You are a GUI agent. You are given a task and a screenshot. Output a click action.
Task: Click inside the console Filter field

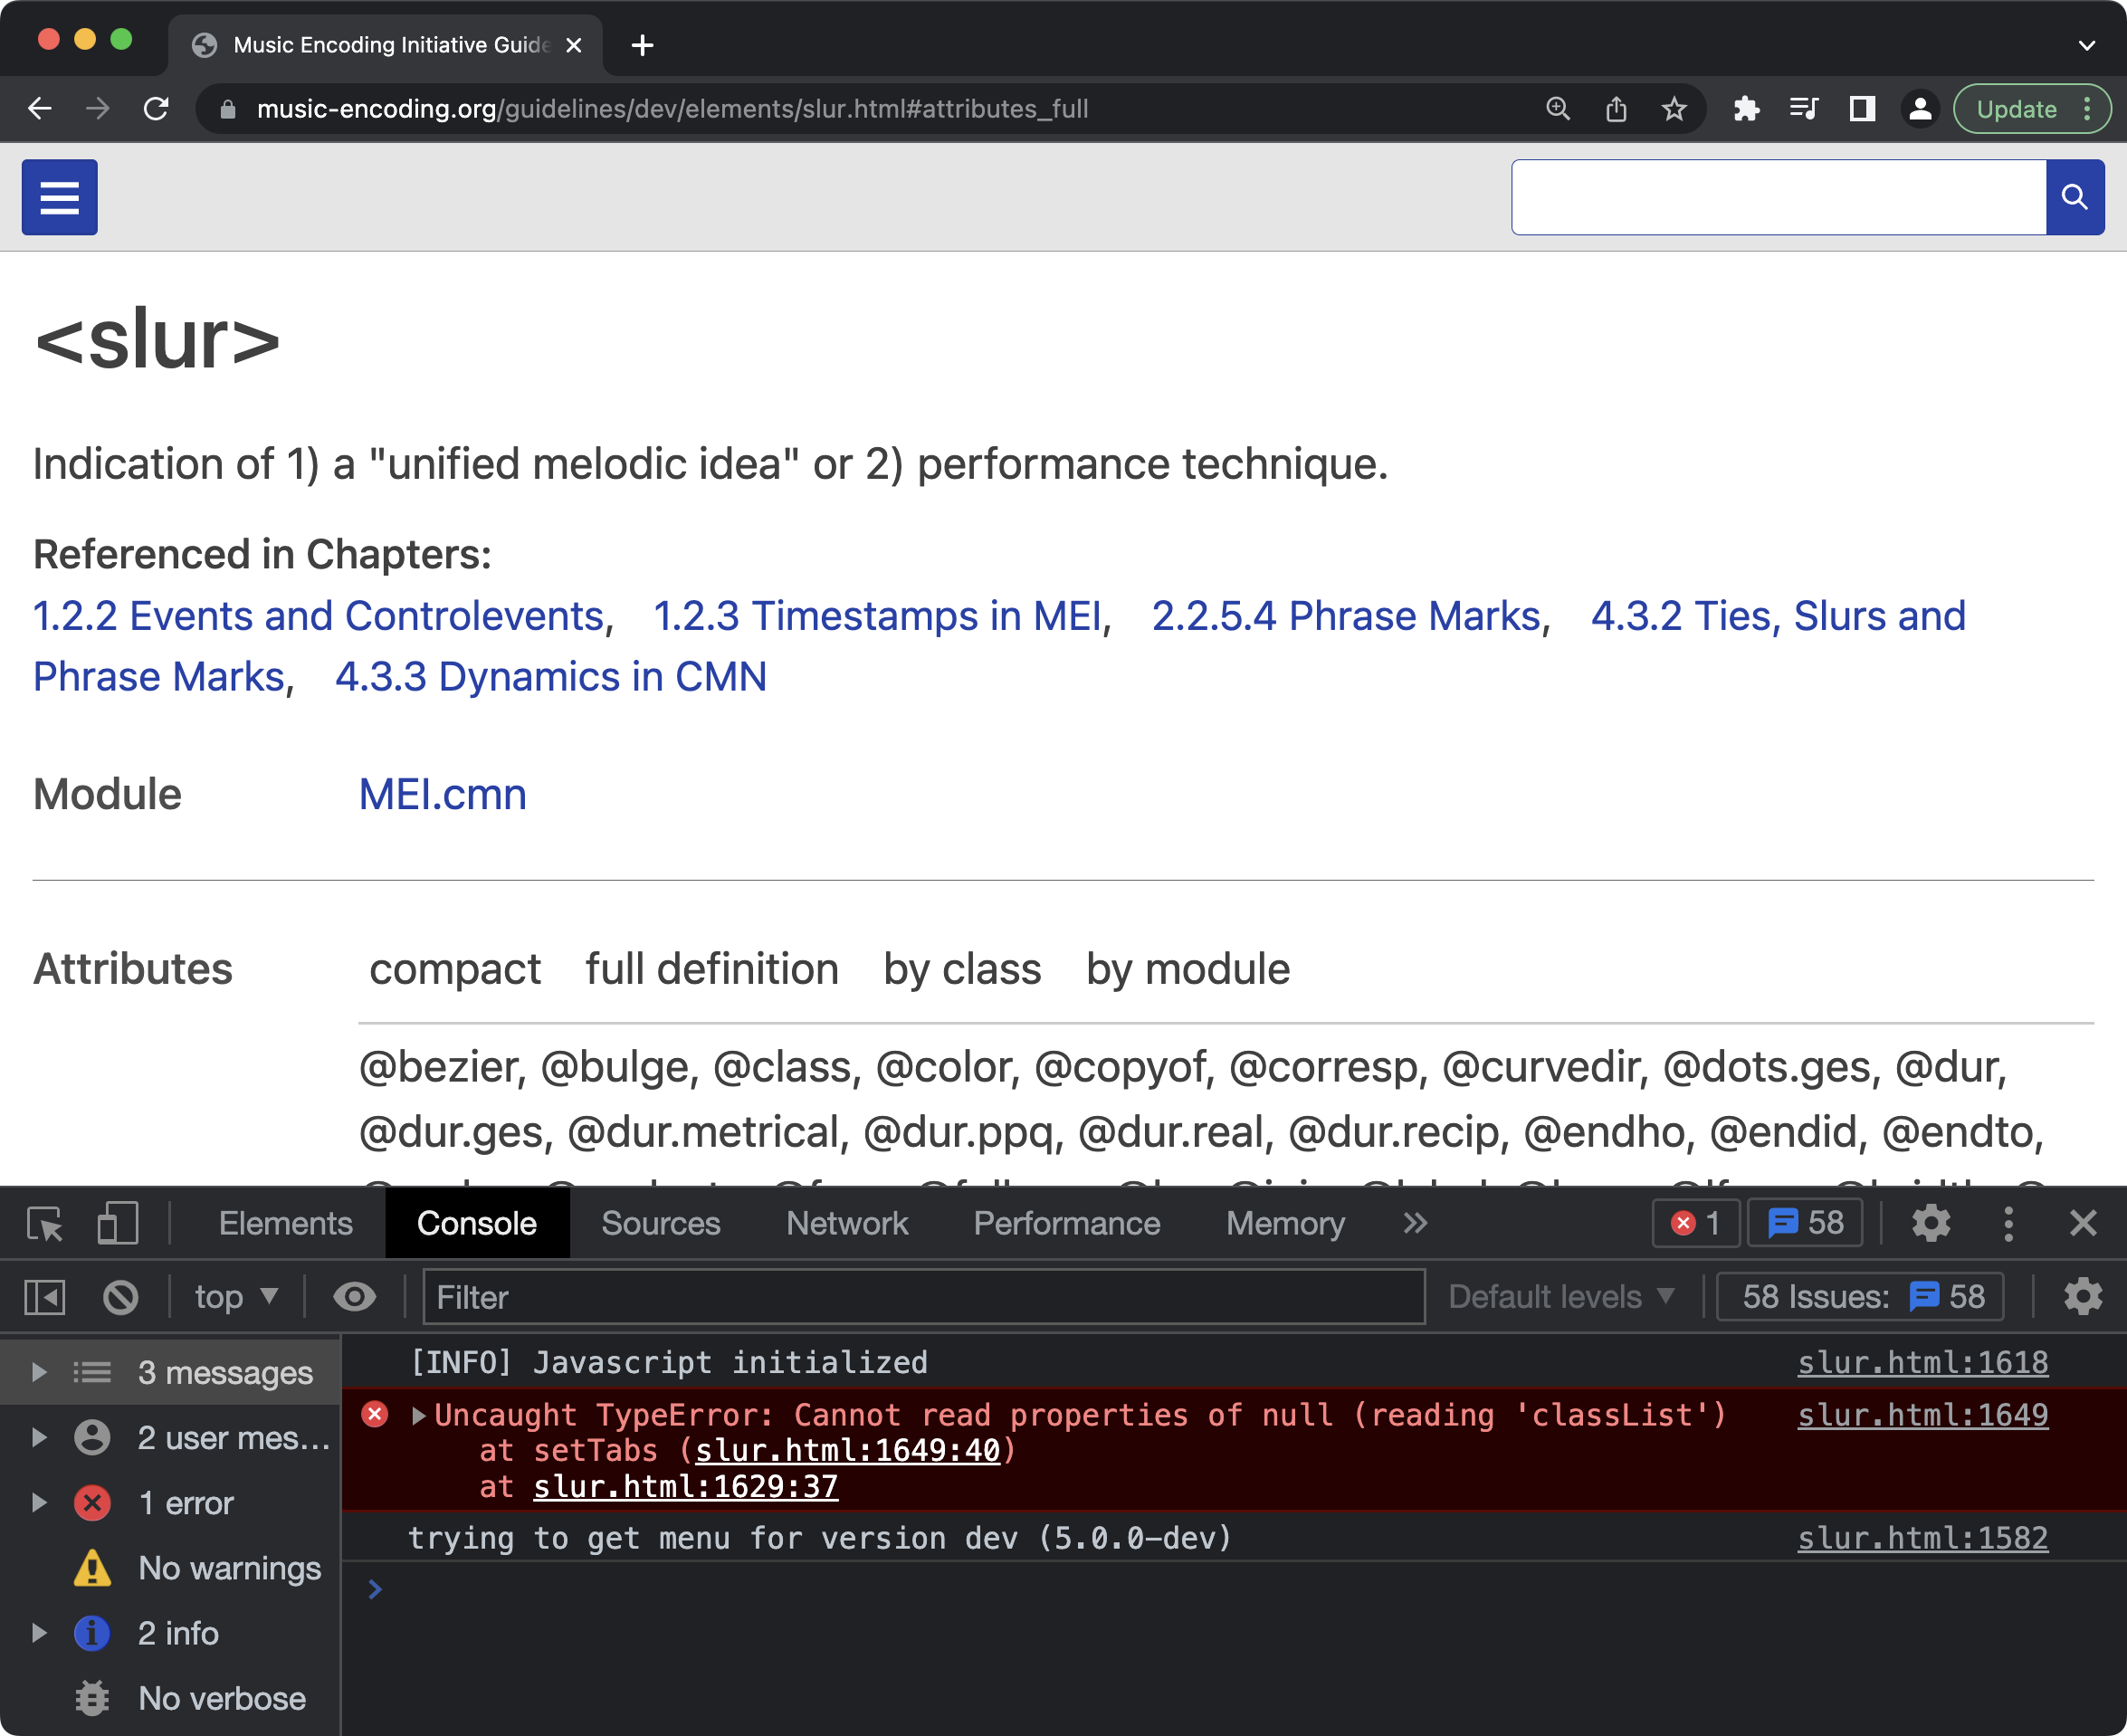tap(900, 1296)
